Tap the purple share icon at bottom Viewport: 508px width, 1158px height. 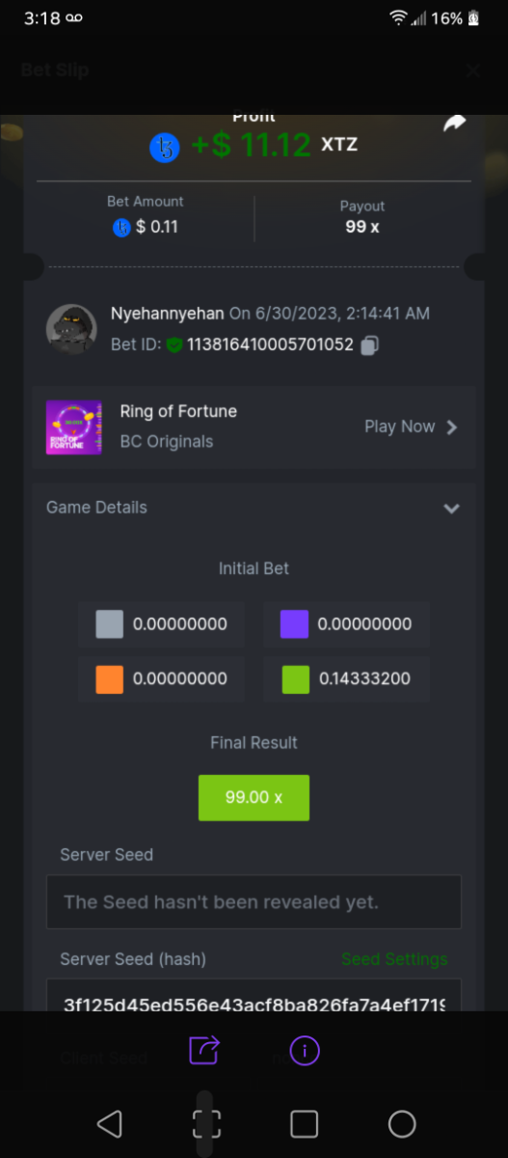[204, 1049]
